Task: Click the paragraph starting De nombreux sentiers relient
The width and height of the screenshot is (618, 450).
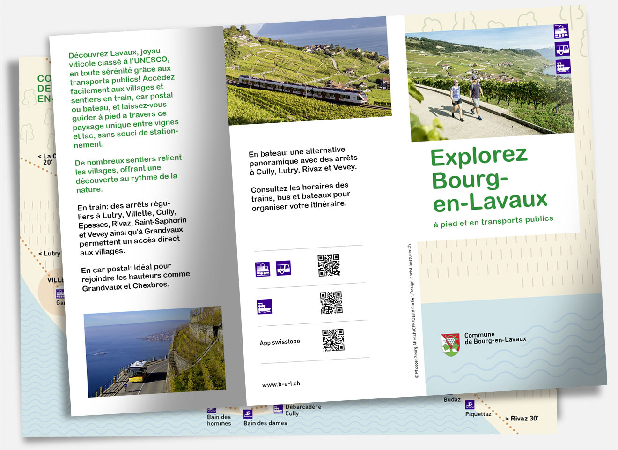Action: [x=129, y=173]
